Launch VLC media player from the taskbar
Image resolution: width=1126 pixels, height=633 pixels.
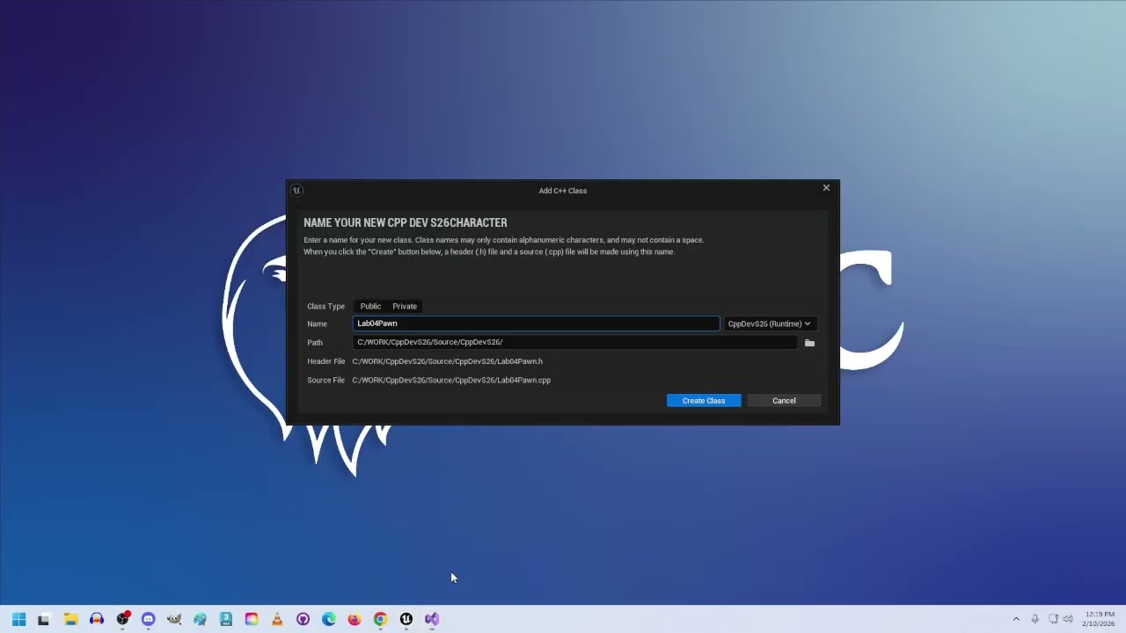tap(277, 619)
